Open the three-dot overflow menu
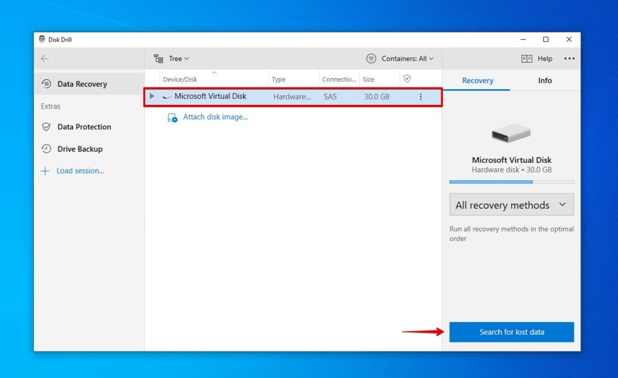 [569, 58]
